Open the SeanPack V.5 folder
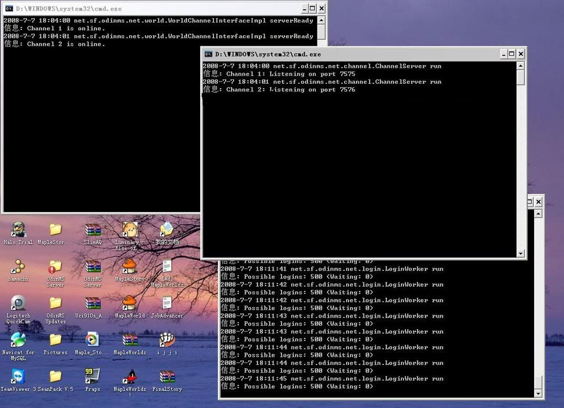Screen dimensions: 564x408 point(55,377)
